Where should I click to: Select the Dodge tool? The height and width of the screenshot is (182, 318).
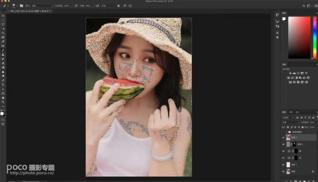click(3, 76)
